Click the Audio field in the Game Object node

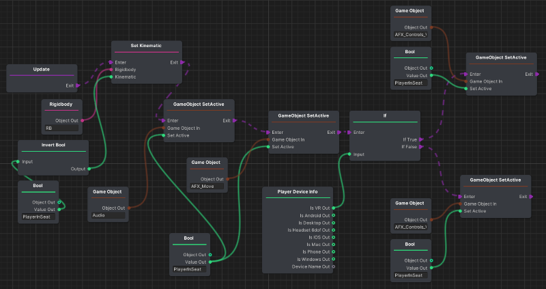tap(108, 215)
